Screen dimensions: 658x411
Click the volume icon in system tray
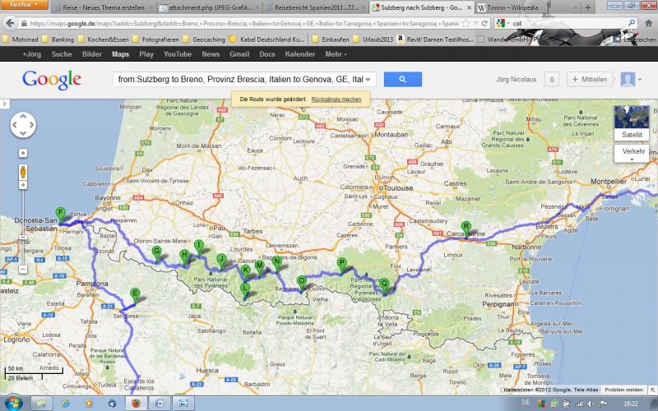pyautogui.click(x=591, y=404)
